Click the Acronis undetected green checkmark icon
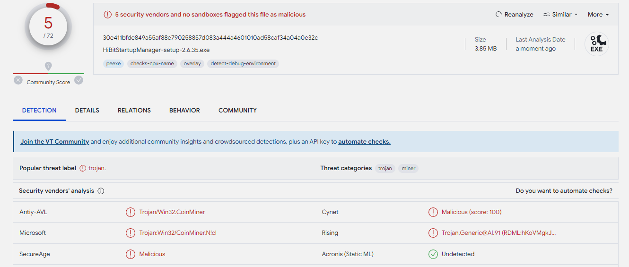Screen dimensions: 629x267 (433, 254)
